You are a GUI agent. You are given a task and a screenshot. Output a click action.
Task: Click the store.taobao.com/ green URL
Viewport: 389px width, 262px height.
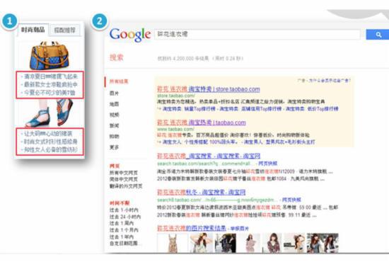pos(176,96)
